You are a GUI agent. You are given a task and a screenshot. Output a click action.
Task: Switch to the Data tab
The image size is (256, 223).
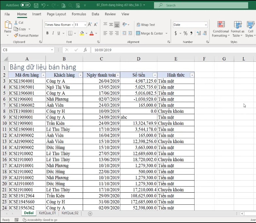[x=95, y=14]
